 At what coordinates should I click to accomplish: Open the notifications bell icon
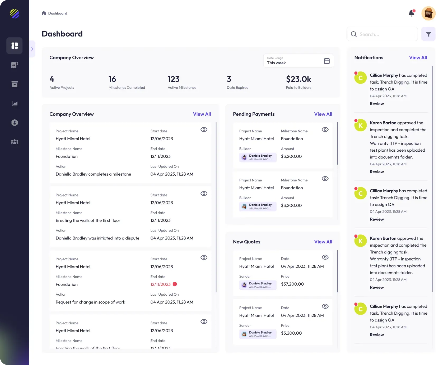[x=411, y=13]
